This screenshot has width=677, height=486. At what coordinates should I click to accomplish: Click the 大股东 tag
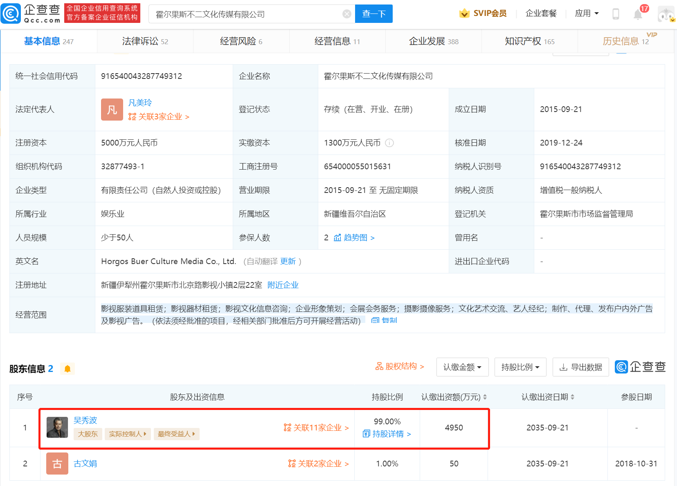click(88, 434)
